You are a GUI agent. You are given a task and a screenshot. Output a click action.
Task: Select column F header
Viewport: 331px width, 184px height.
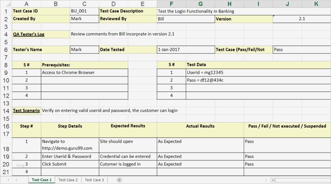(x=171, y=4)
